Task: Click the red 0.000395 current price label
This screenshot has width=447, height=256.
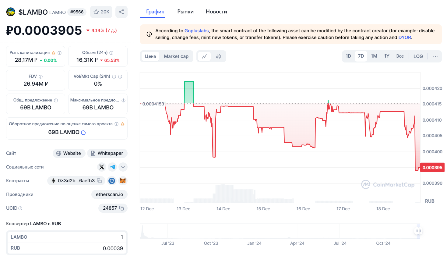Action: [432, 168]
